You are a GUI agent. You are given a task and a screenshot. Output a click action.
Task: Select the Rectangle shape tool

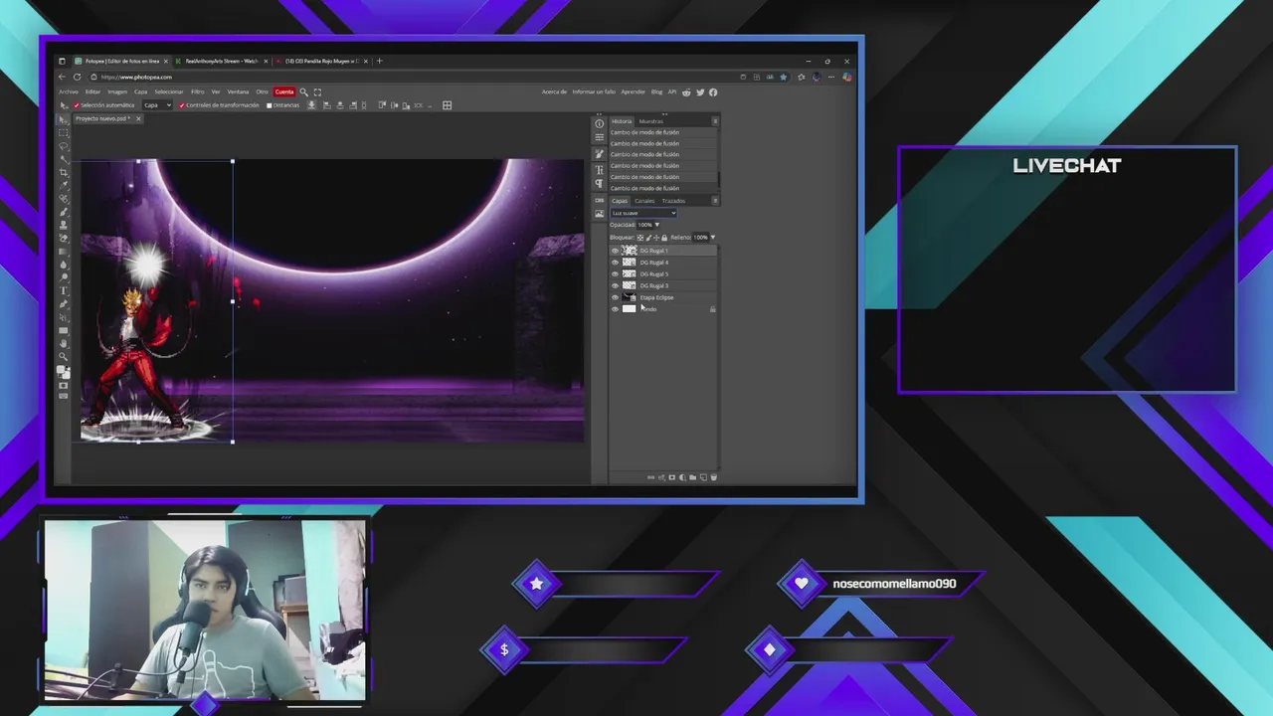click(x=64, y=330)
